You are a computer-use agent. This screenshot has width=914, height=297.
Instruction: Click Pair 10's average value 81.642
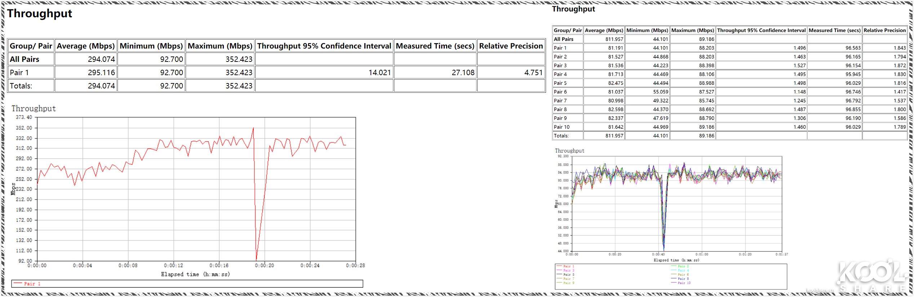[x=616, y=127]
